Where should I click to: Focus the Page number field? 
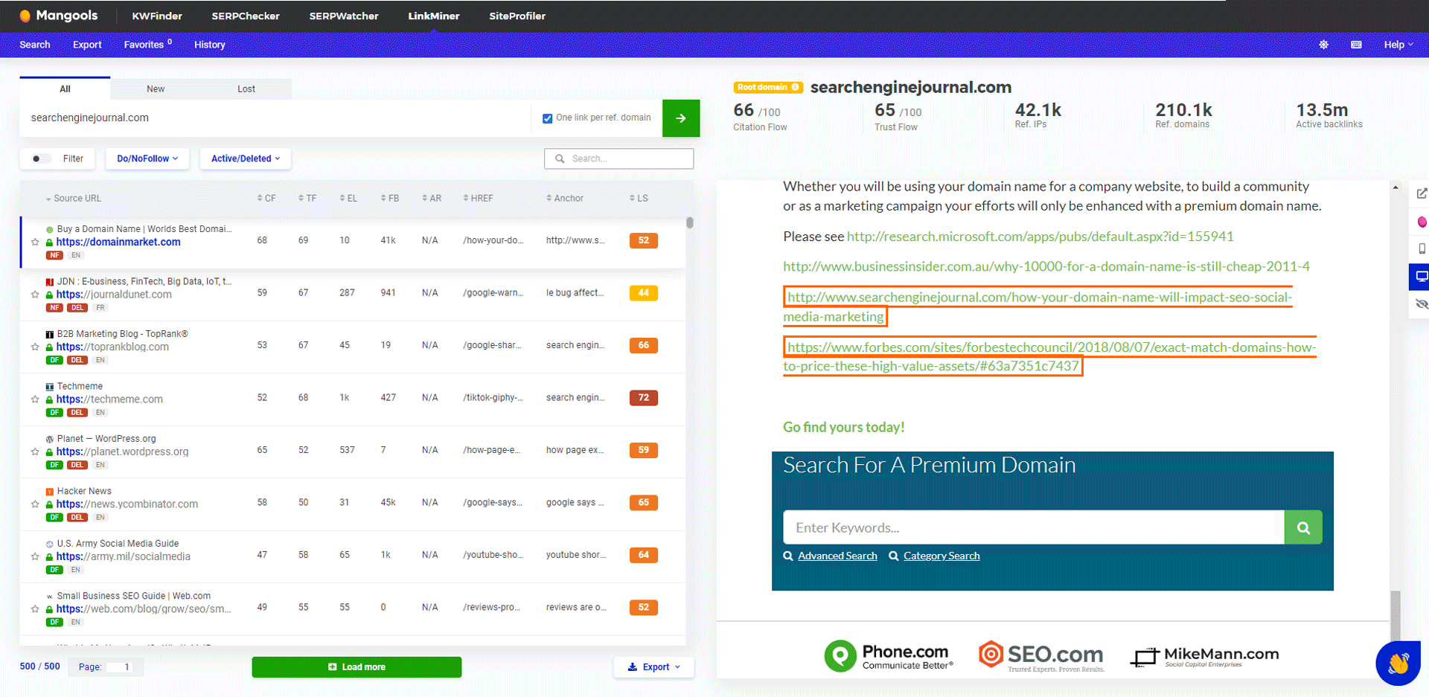click(x=121, y=667)
